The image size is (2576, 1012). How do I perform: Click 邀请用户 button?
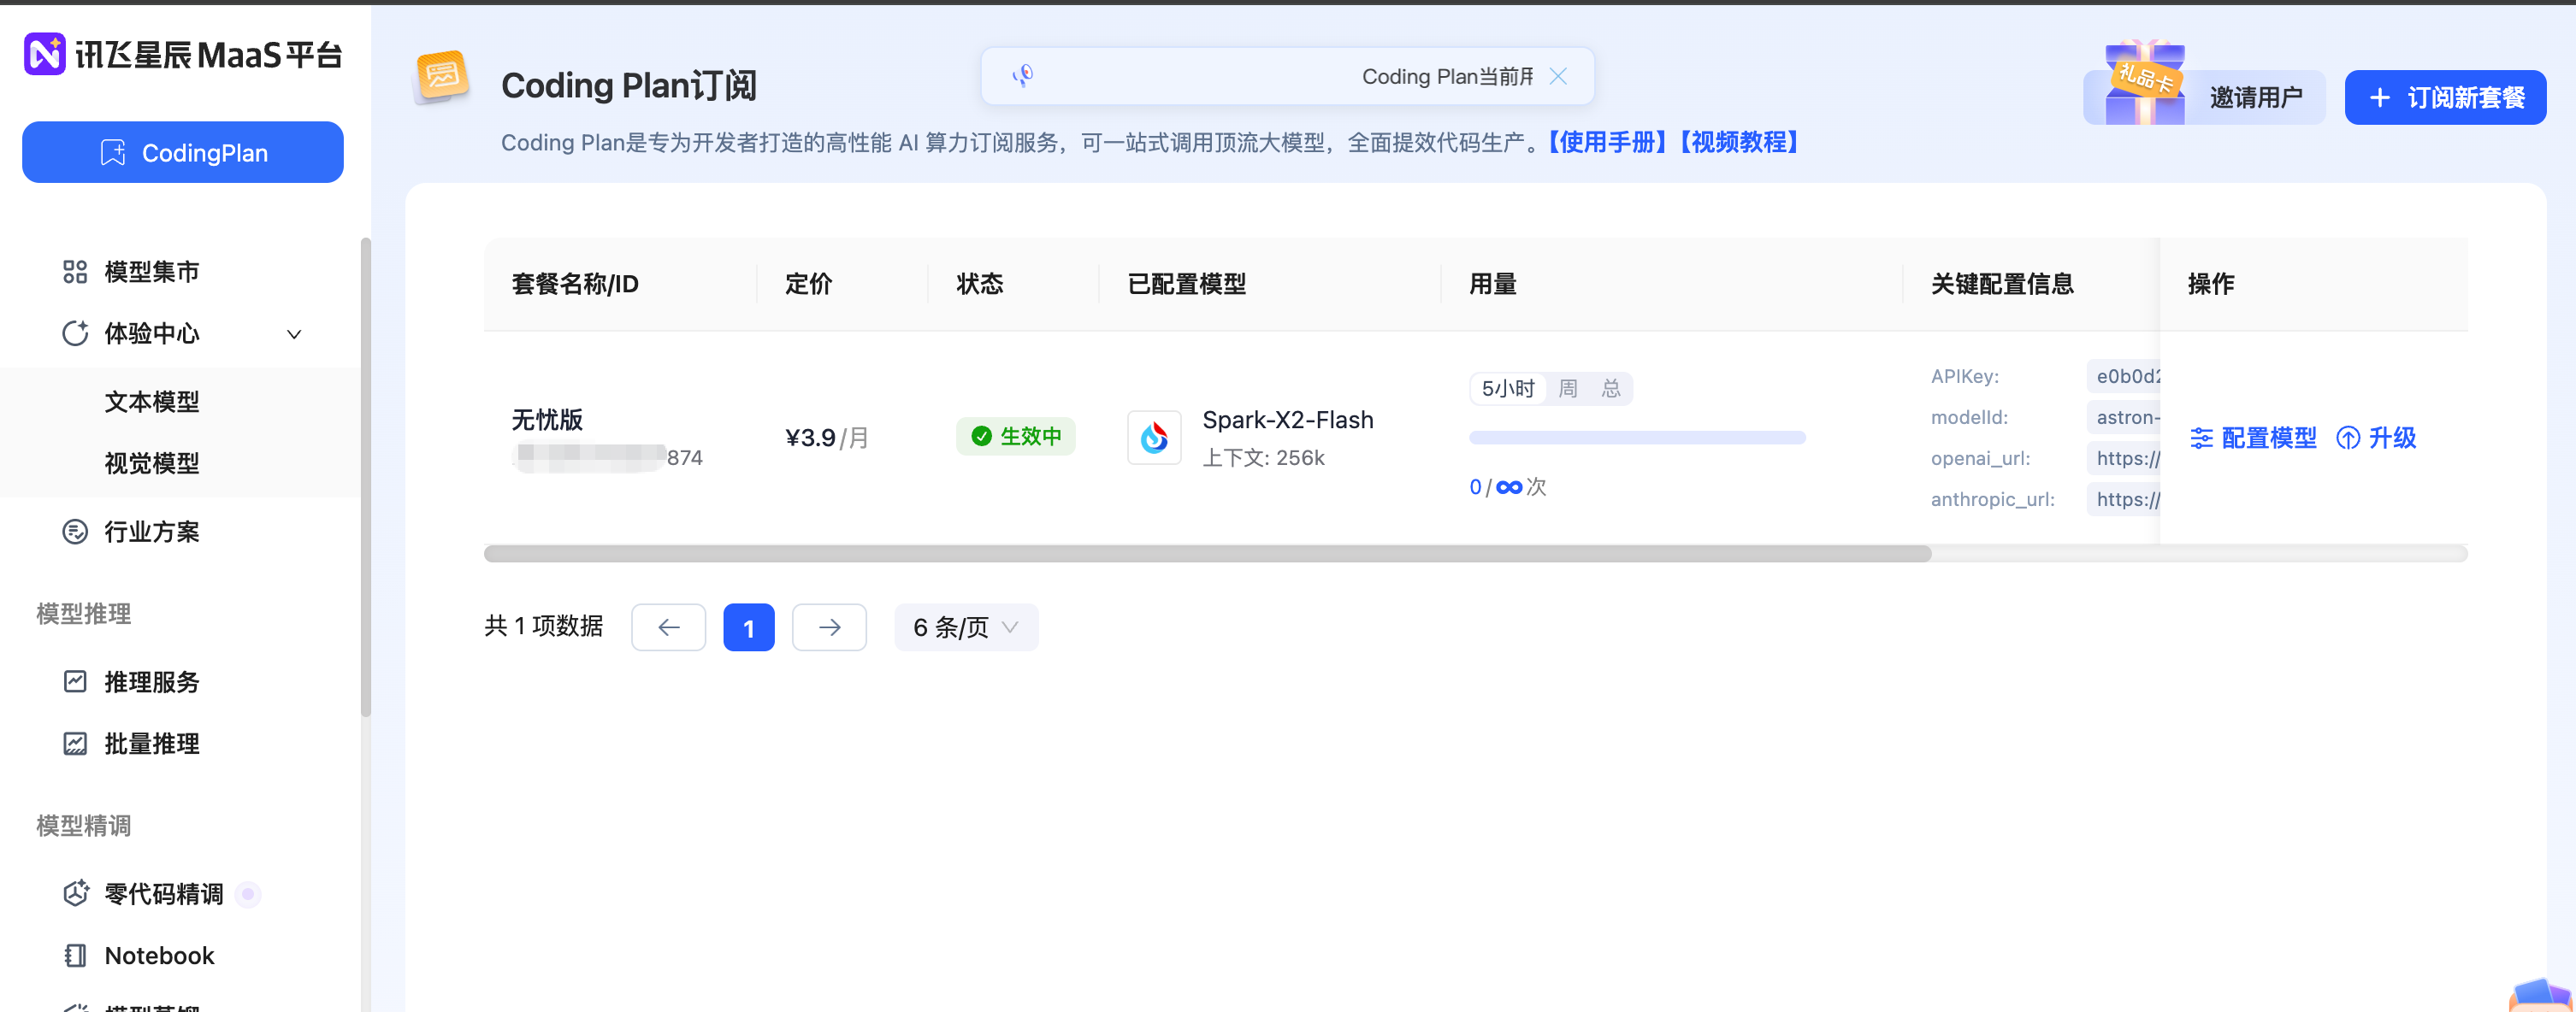point(2256,97)
